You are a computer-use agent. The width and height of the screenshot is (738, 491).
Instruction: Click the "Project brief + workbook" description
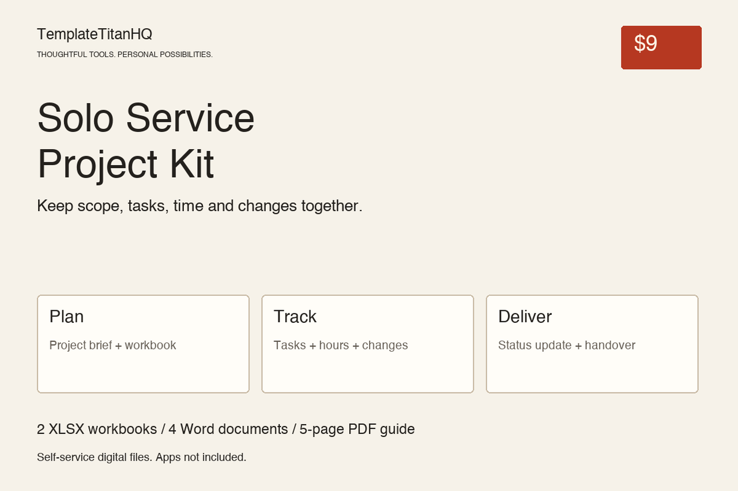point(112,345)
